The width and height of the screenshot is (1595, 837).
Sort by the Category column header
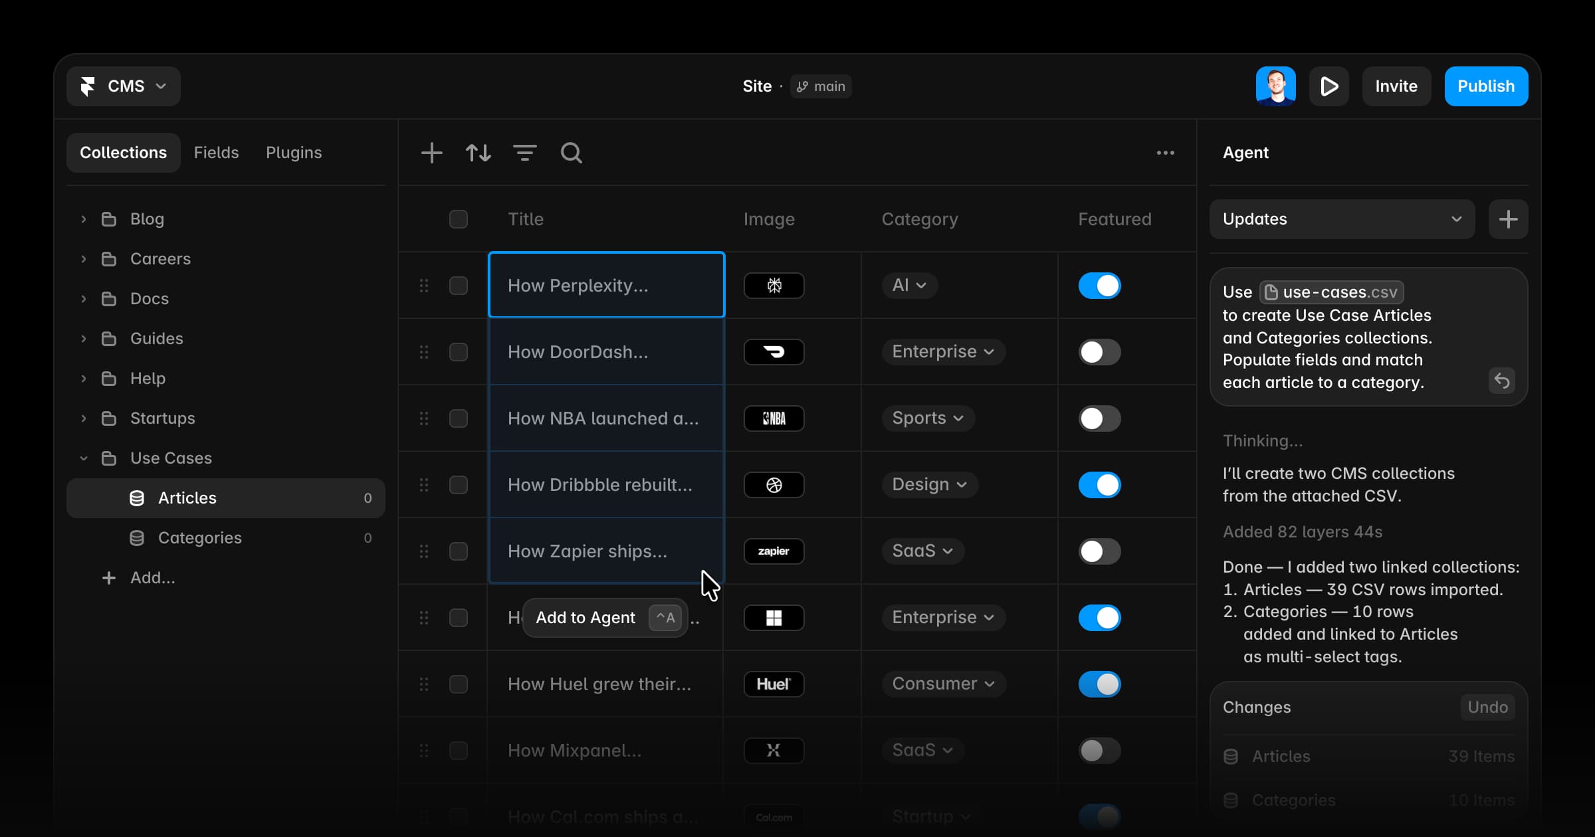920,219
